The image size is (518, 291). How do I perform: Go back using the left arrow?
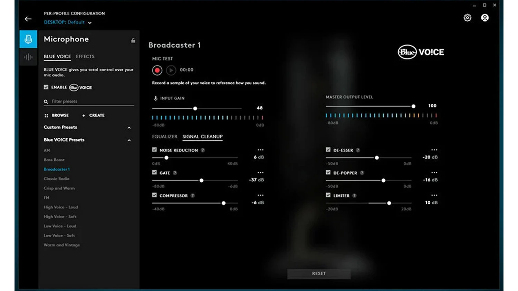pos(28,19)
